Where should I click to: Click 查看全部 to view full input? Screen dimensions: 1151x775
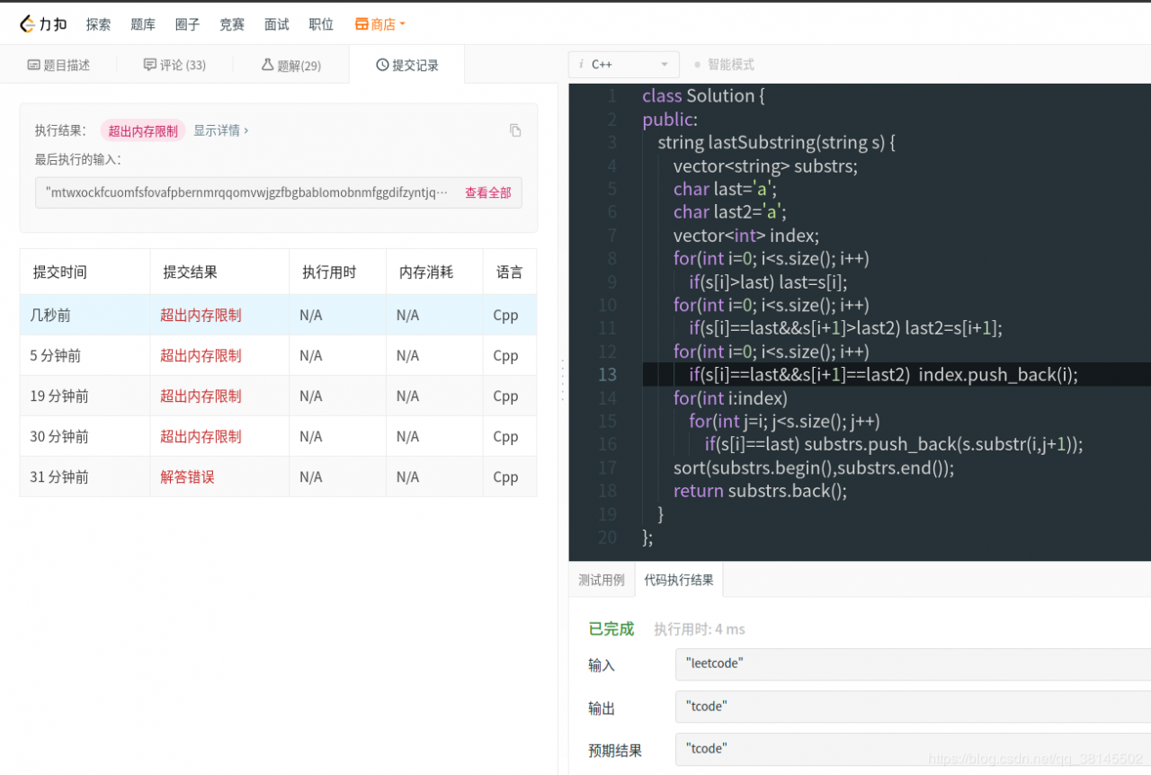coord(487,192)
